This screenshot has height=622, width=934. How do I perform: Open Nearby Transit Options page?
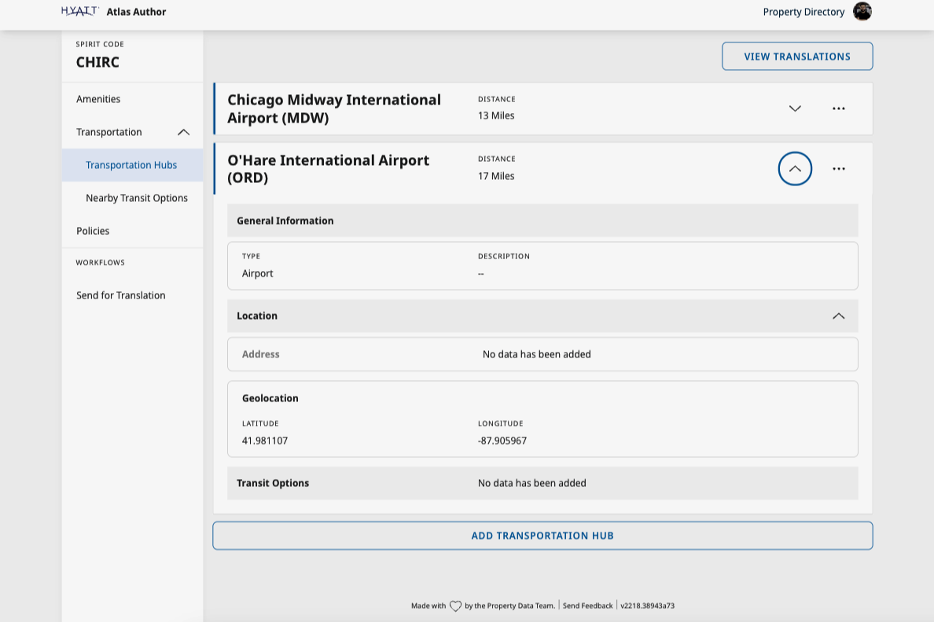coord(137,198)
